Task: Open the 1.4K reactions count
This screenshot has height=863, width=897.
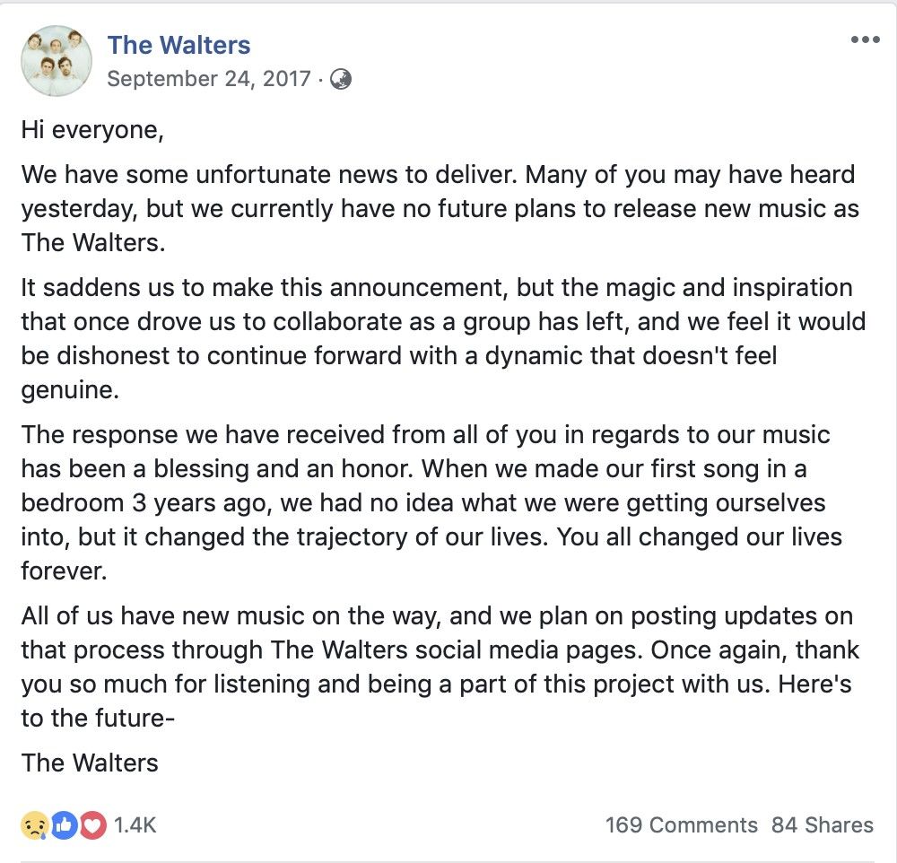Action: click(135, 825)
